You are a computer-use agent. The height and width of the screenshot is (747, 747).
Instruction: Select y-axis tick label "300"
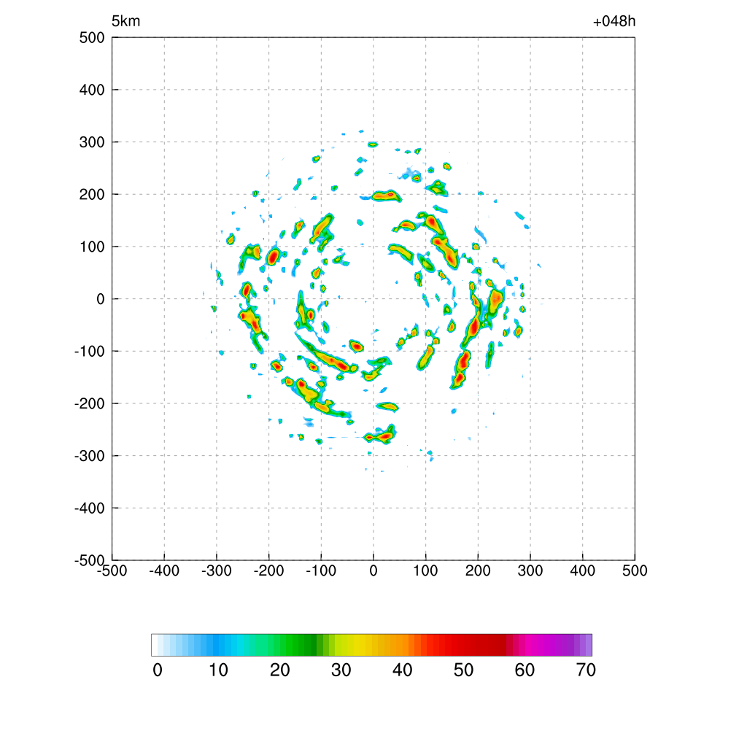click(92, 142)
